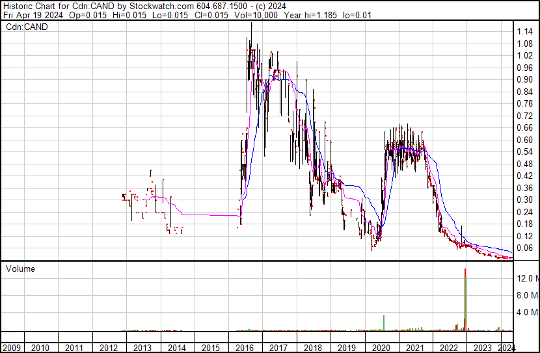
Task: Click the 4.0 M volume axis label
Action: 526,312
